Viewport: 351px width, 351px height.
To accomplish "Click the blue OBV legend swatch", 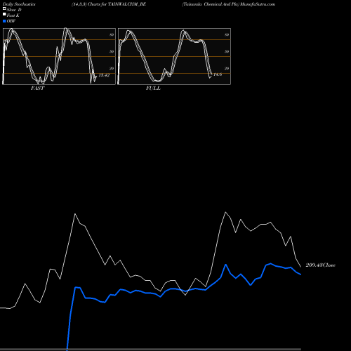I will coord(4,21).
